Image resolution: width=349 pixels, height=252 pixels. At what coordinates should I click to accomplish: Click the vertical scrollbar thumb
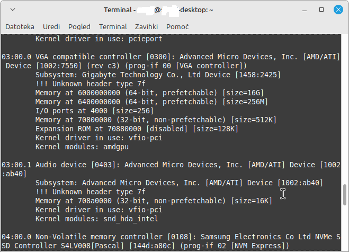[345, 195]
